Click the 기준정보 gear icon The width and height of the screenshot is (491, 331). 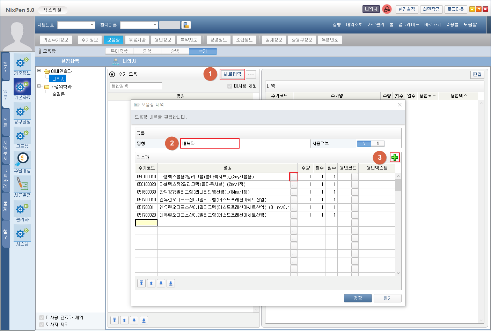(22, 62)
